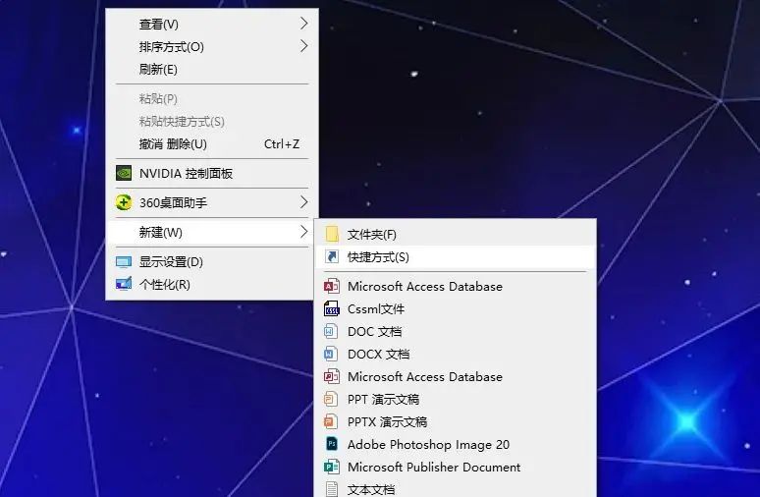
Task: Open 个性化(R) via its icon
Action: [124, 283]
